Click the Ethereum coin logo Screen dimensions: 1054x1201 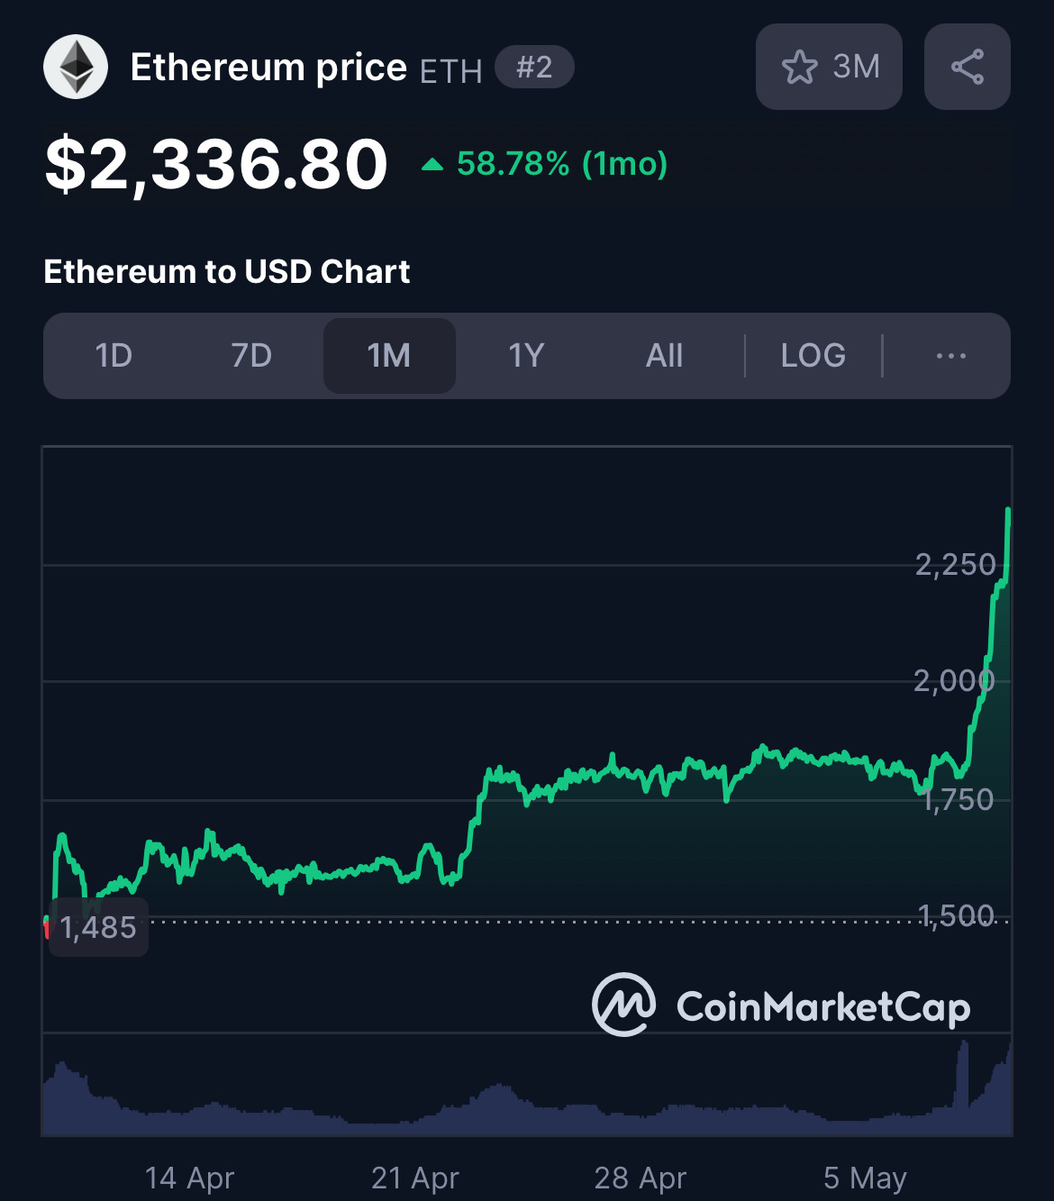tap(76, 67)
